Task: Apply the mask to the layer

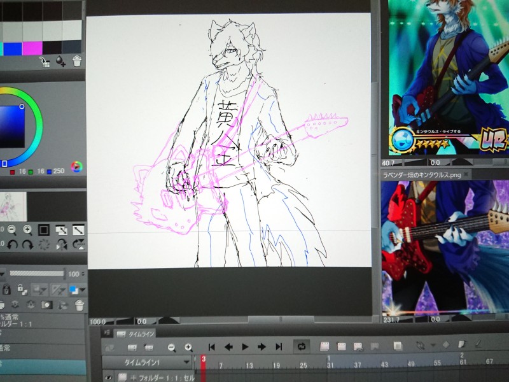Action: 63,305
